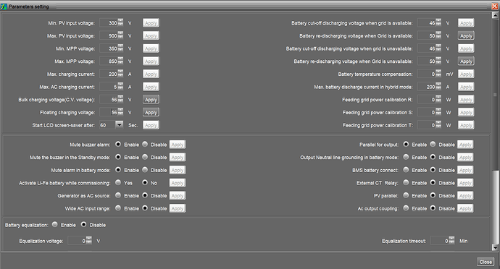Disable Parallel for output

click(x=433, y=144)
